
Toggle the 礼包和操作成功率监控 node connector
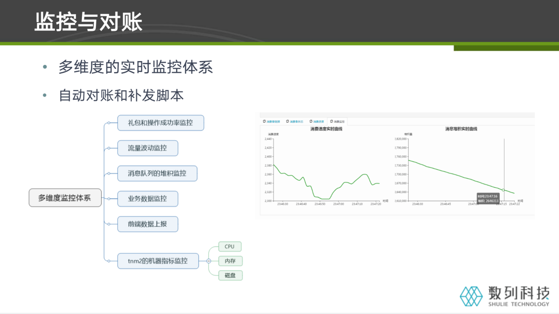coord(108,123)
